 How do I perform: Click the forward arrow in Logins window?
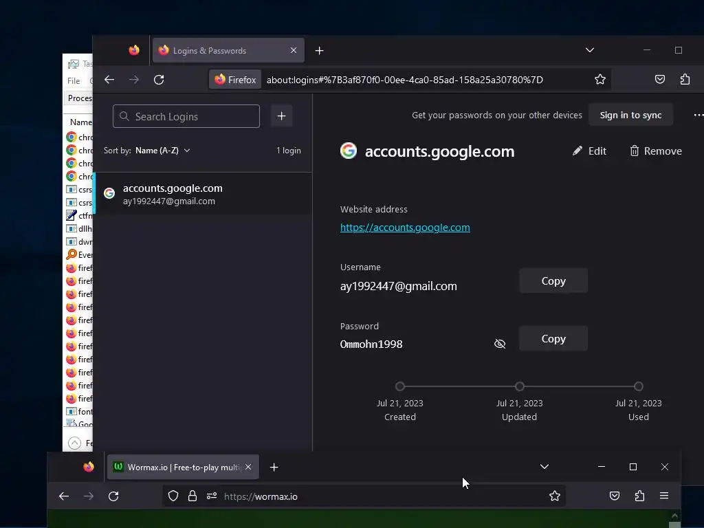tap(134, 80)
